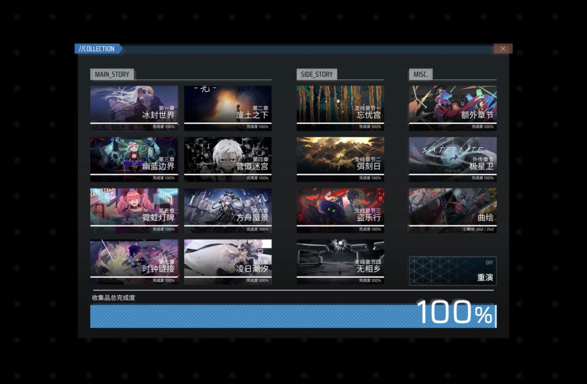
Task: Open chapter two 废土之下 collection
Action: click(x=228, y=108)
